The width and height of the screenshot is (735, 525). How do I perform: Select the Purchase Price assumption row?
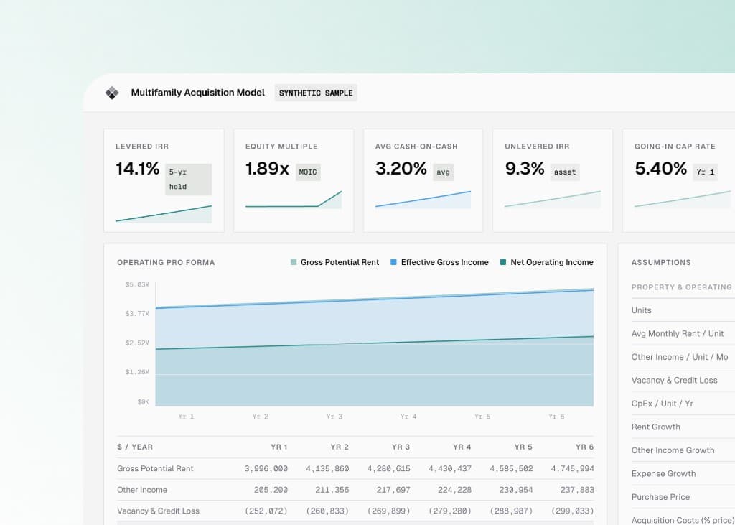coord(683,497)
